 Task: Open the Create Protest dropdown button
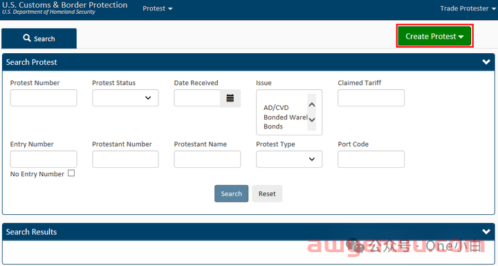point(434,36)
